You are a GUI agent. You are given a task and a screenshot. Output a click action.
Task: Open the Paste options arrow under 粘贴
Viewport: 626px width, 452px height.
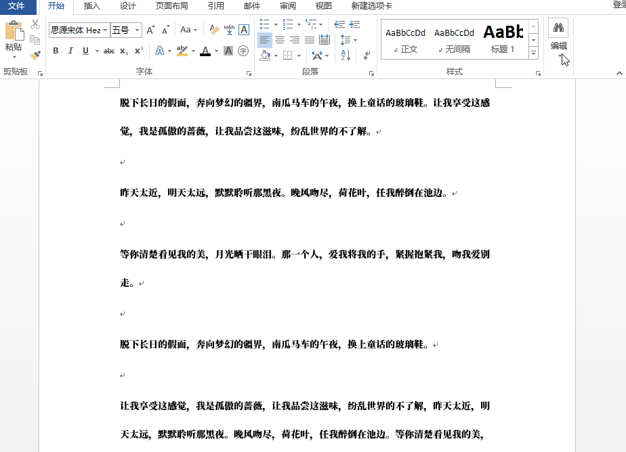[14, 57]
